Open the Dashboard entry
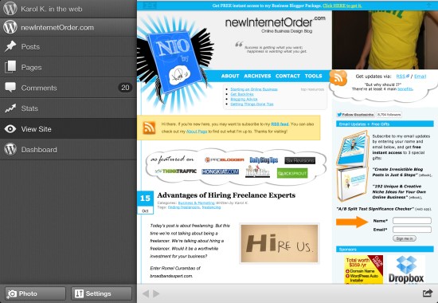438x303 pixels. (x=68, y=149)
